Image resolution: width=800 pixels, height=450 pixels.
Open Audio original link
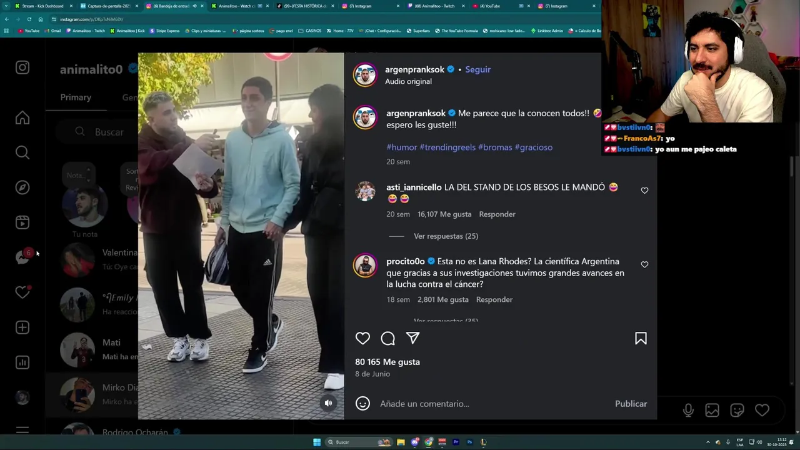pos(408,81)
